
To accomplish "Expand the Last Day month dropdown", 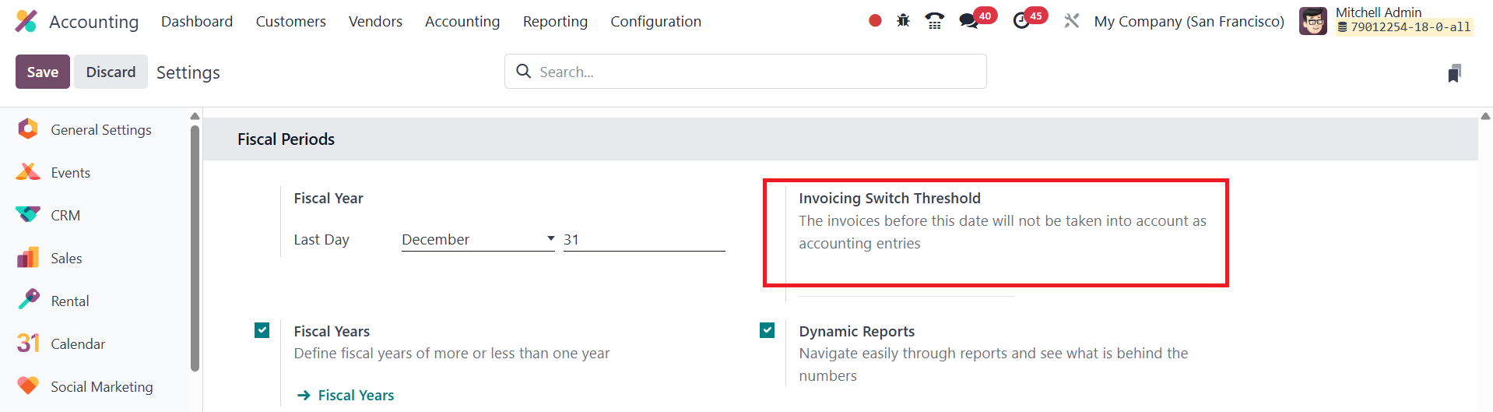I will (477, 240).
